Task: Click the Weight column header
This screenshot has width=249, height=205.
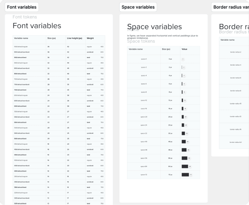Action: click(x=90, y=38)
